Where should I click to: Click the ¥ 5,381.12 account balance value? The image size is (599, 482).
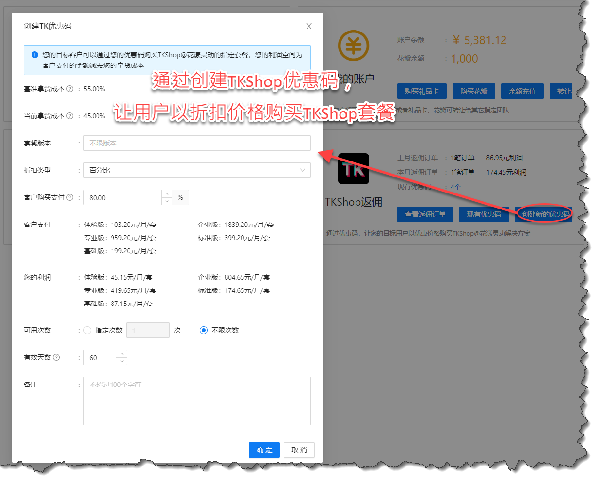[479, 40]
